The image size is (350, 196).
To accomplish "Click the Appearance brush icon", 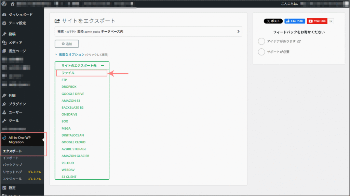I will 4,96.
